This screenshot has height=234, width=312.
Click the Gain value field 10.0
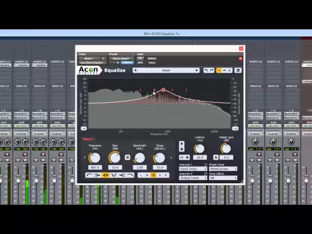pyautogui.click(x=115, y=167)
